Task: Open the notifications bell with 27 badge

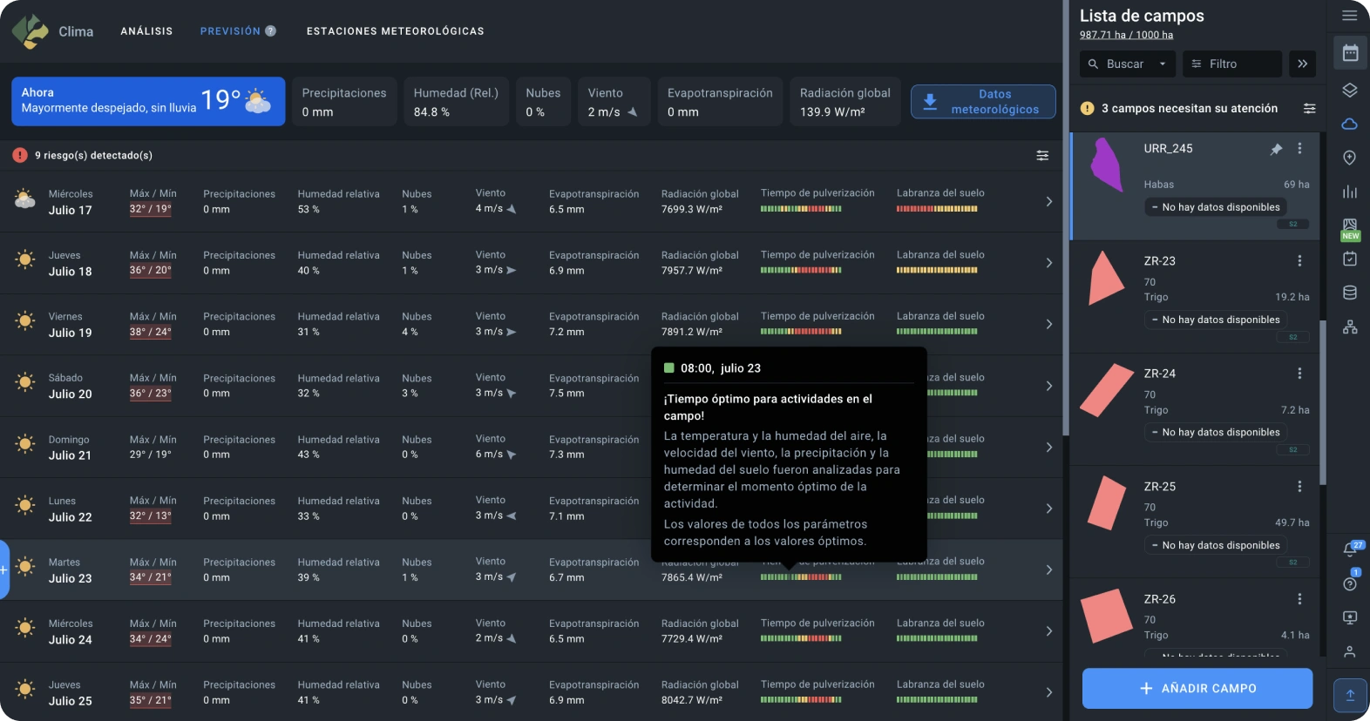Action: tap(1350, 549)
